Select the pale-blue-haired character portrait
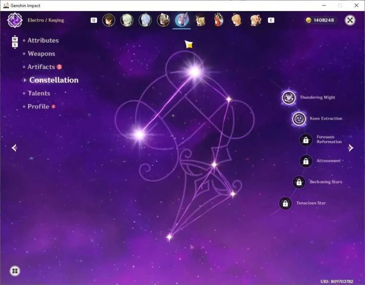The width and height of the screenshot is (365, 285). coord(145,20)
